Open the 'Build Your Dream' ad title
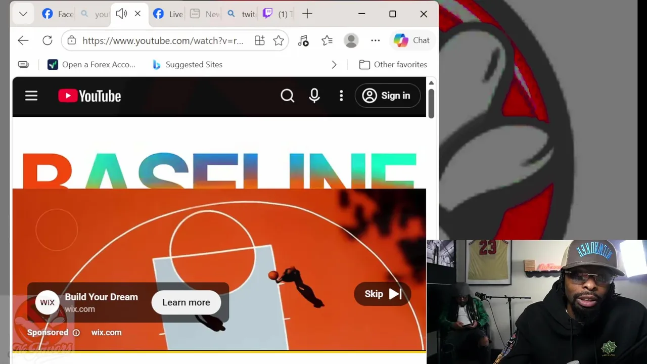Viewport: 647px width, 364px height. 101,297
